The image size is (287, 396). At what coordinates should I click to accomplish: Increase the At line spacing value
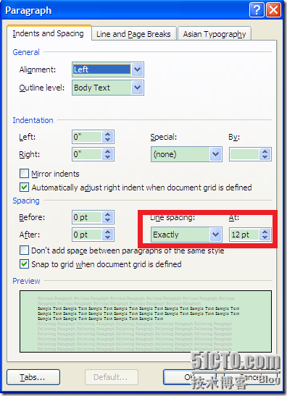[x=265, y=232]
